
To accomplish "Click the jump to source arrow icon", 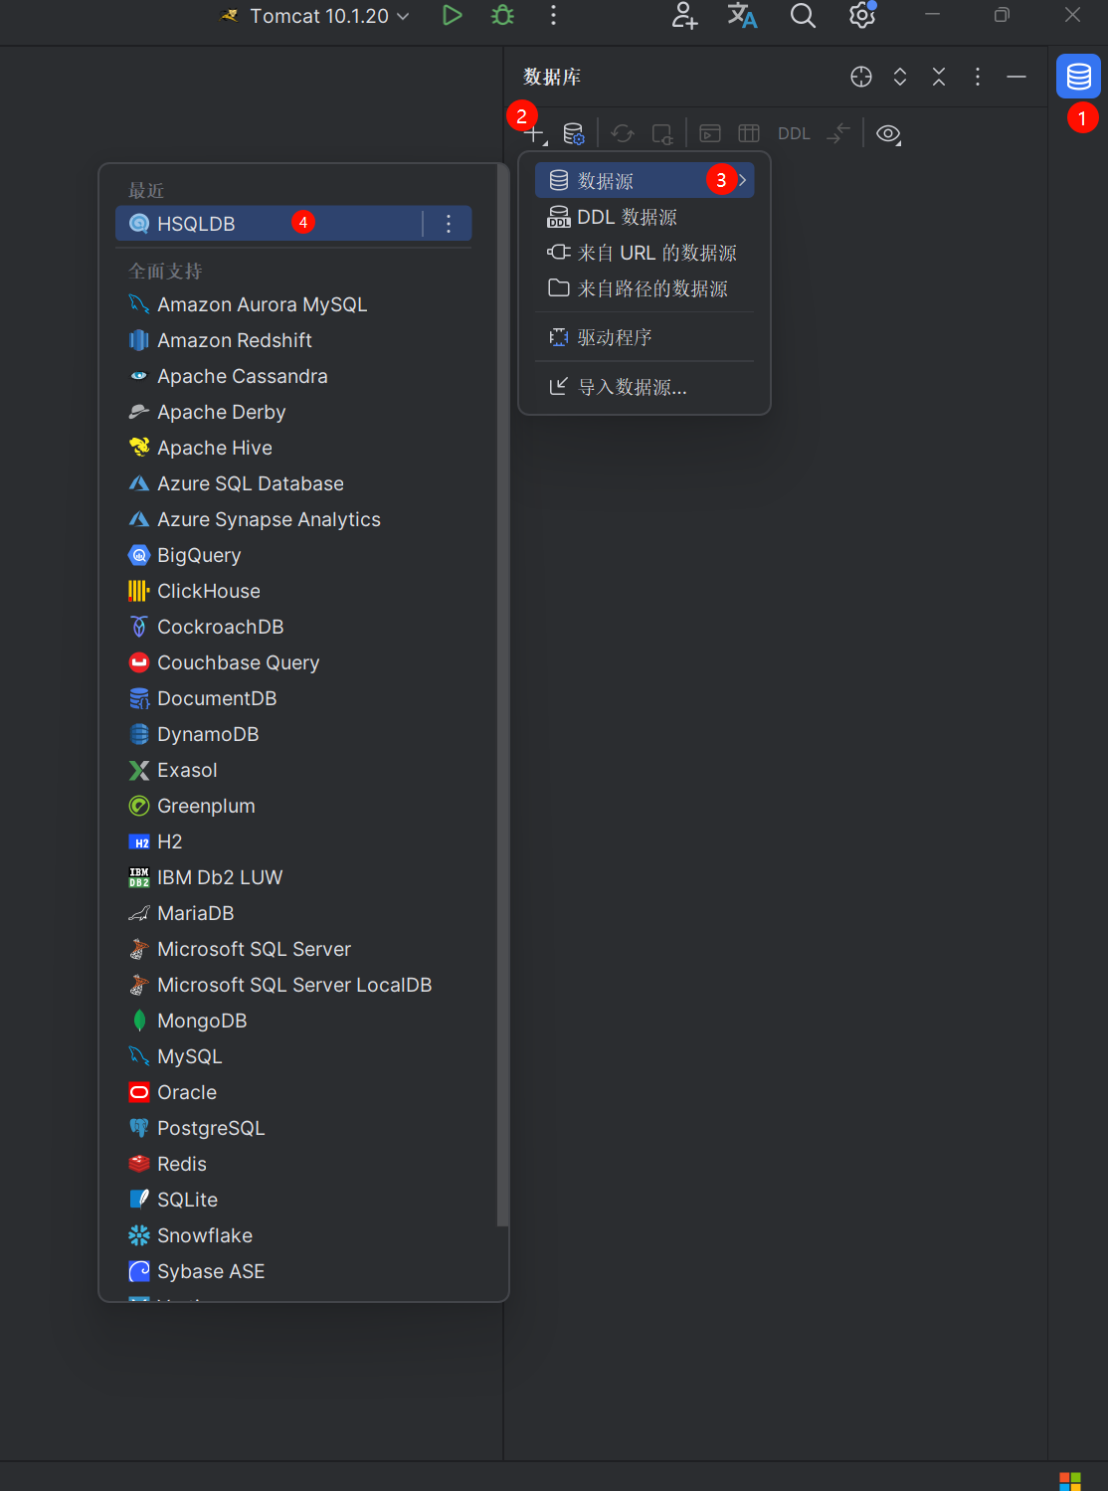I will [838, 134].
